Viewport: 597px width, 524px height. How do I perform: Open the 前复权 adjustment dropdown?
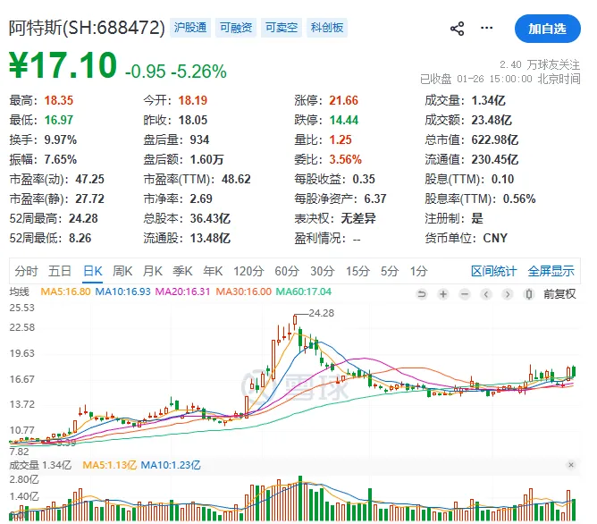[x=559, y=294]
